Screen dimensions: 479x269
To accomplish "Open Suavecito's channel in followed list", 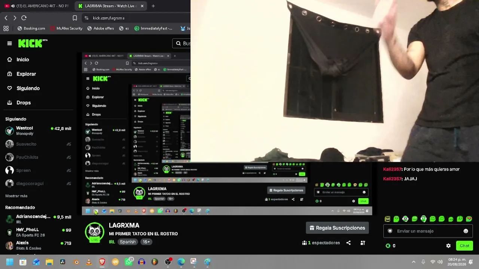I will 38,144.
